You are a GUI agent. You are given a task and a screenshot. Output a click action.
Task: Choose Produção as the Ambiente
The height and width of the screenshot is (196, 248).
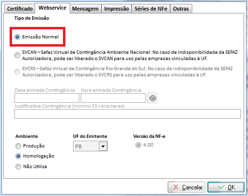coord(18,146)
